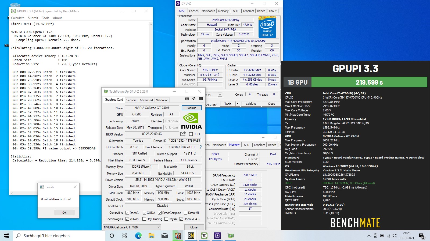This screenshot has height=241, width=430.
Task: Take a GPU-Z screenshot with the camera icon
Action: point(187,99)
